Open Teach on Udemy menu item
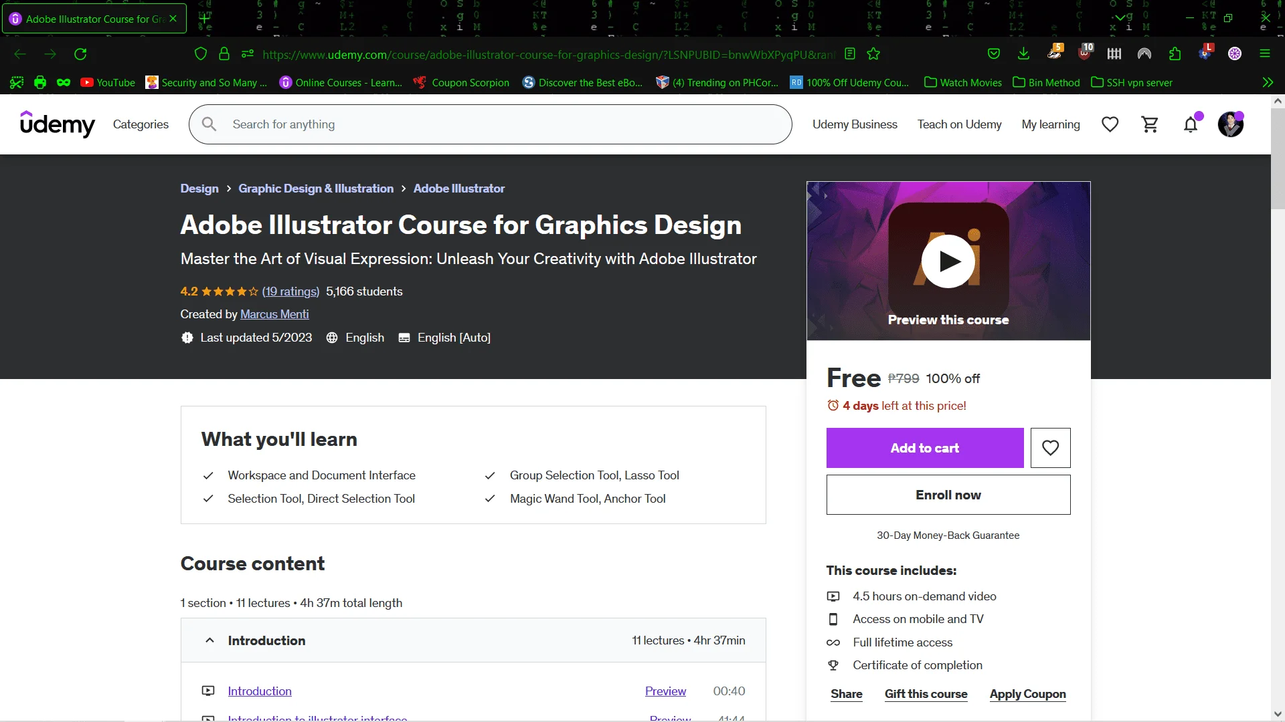 [x=959, y=124]
